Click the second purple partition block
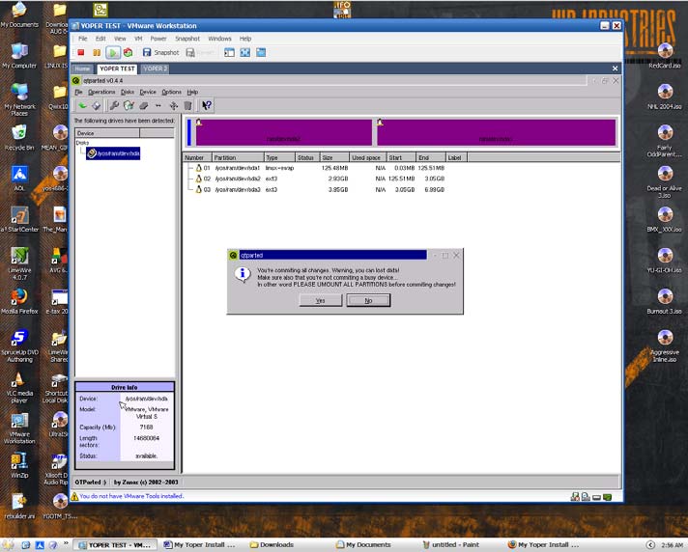This screenshot has height=552, width=688. (496, 132)
